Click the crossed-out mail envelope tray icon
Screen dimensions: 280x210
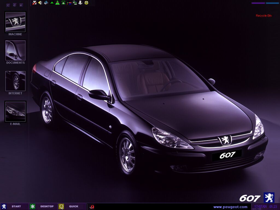[34, 3]
